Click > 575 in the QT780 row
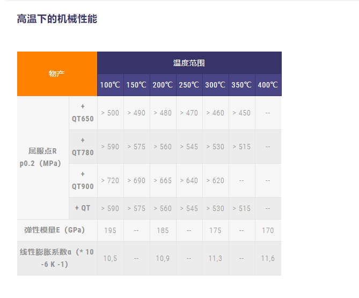Screen dimensions: 359x298 coord(137,147)
